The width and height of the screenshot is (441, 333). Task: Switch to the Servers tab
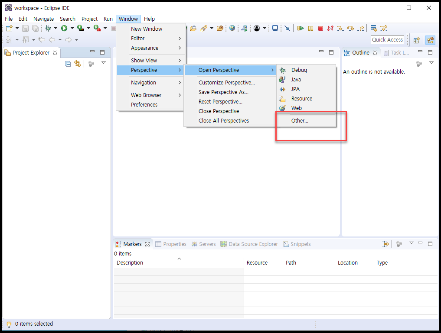pyautogui.click(x=204, y=244)
